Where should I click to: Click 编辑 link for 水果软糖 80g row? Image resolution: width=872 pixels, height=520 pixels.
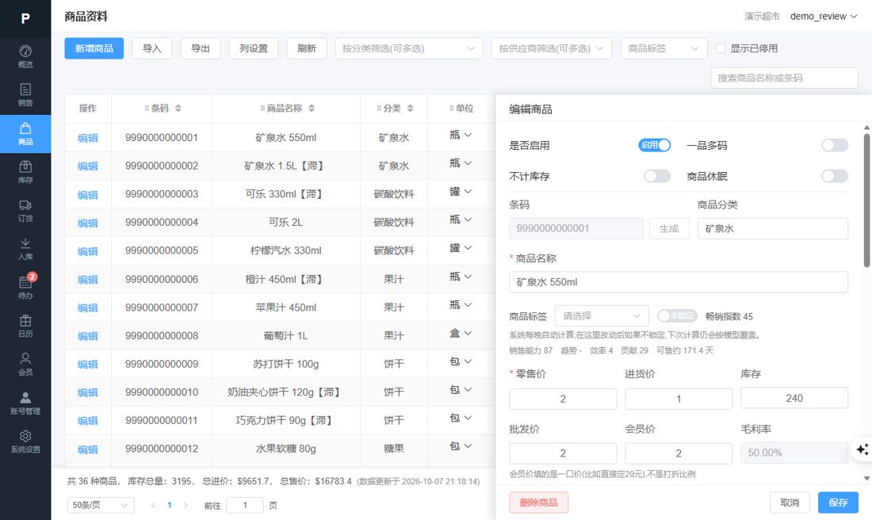click(x=88, y=449)
